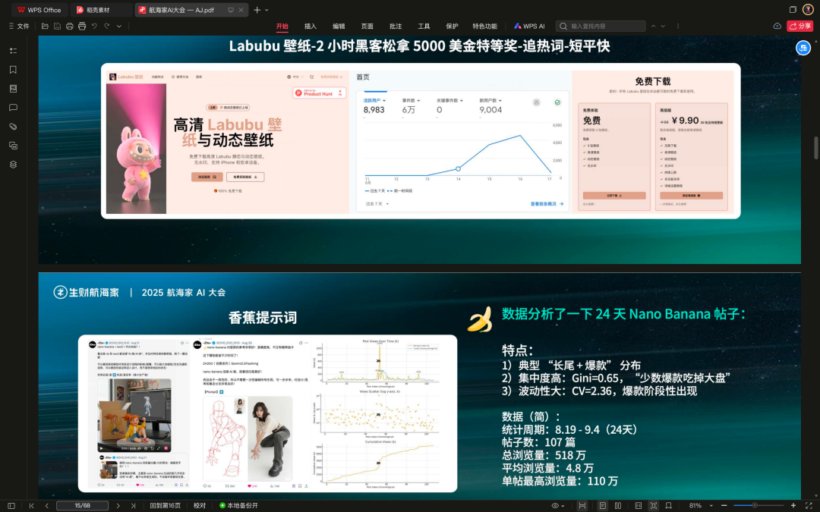Select the 特色功能 ribbon tab

[484, 26]
